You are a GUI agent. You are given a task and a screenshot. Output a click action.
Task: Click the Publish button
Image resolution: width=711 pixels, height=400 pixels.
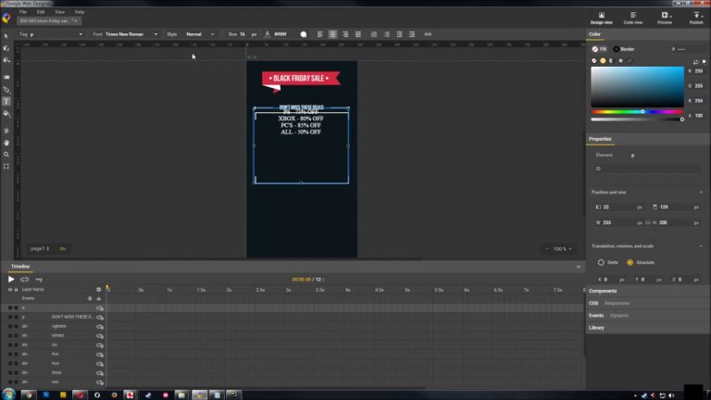(695, 19)
